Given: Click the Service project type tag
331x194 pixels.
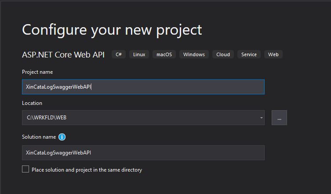Looking at the screenshot, I should tap(249, 54).
